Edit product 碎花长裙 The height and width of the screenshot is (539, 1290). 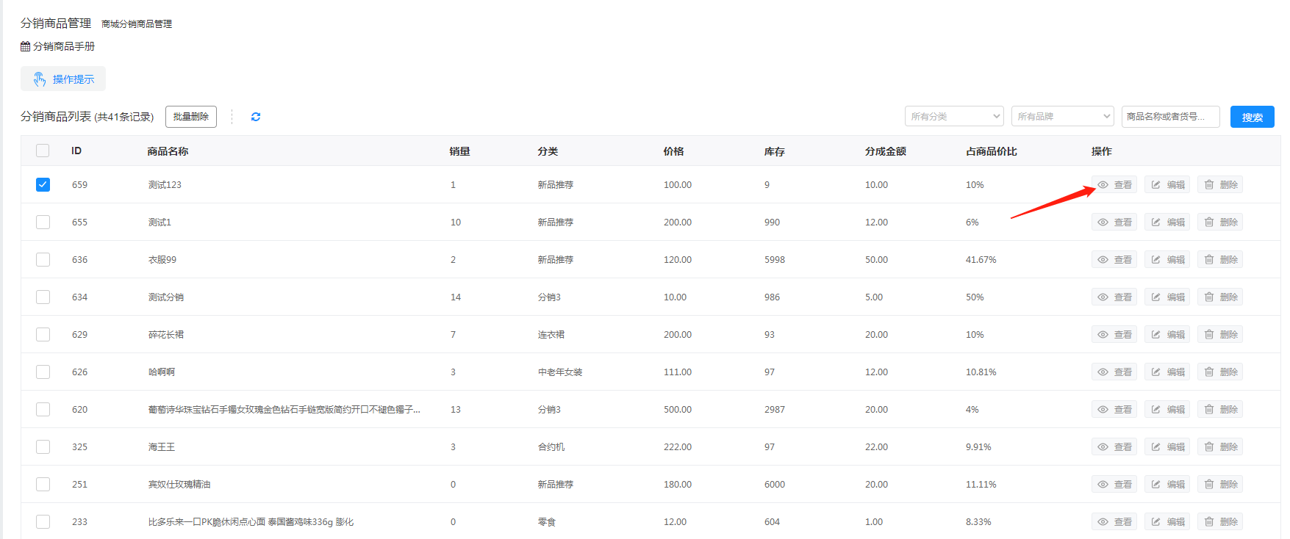1167,334
